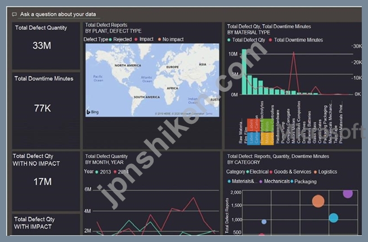The width and height of the screenshot is (368, 242).
Task: Click the large cyan Packaging bubble
Action: 333,218
